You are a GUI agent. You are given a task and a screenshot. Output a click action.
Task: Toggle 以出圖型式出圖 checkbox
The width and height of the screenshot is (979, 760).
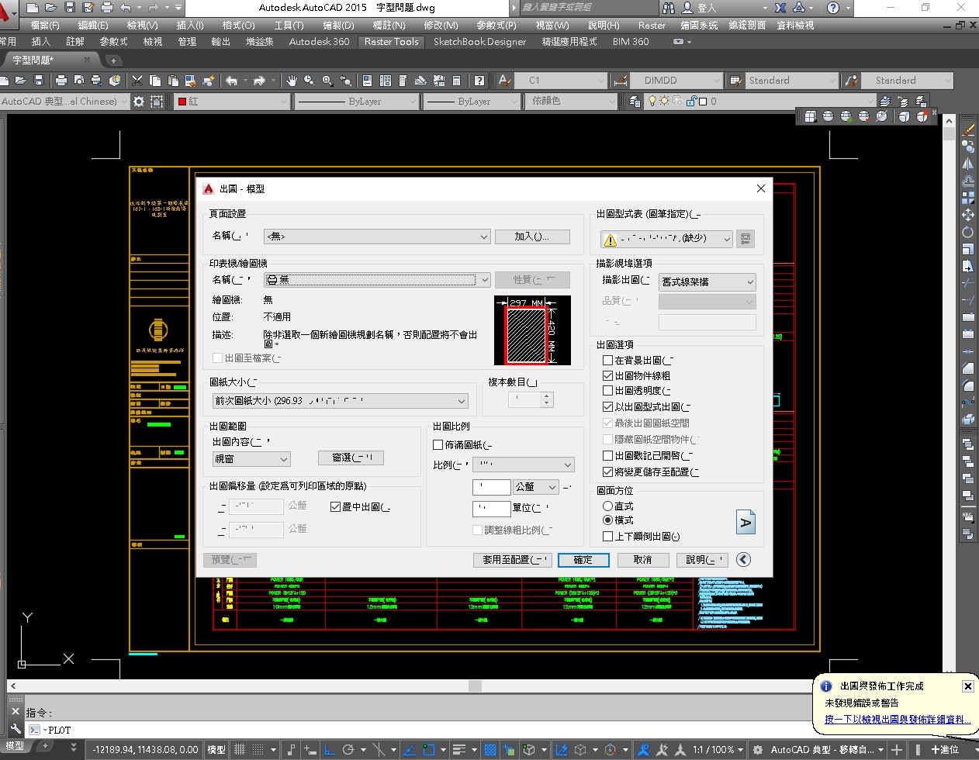[x=608, y=406]
